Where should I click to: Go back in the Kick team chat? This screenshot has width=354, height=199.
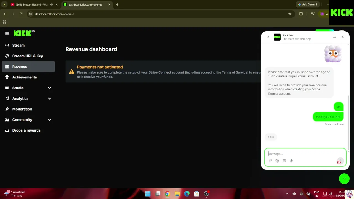[x=268, y=37]
